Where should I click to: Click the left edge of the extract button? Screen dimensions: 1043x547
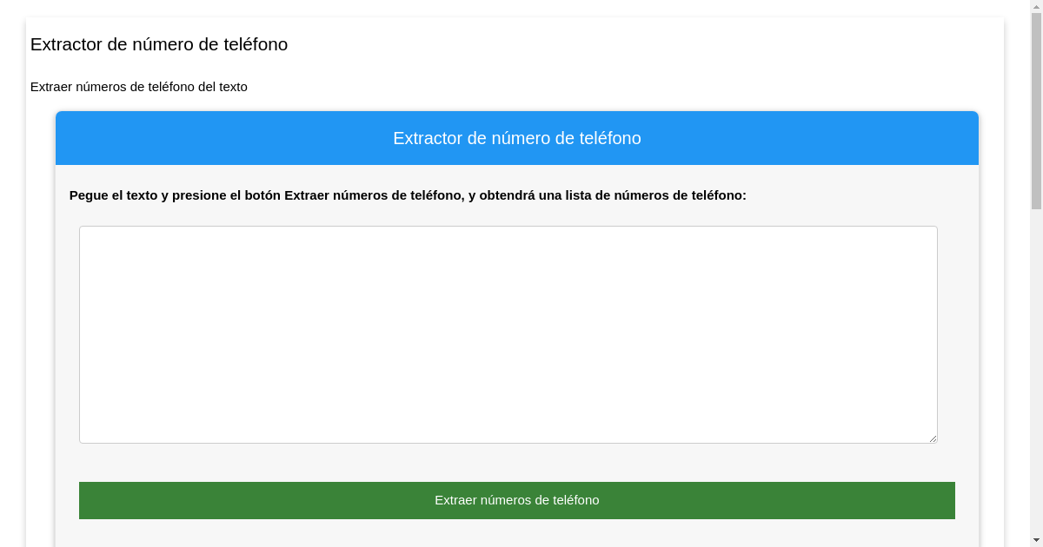pyautogui.click(x=83, y=500)
